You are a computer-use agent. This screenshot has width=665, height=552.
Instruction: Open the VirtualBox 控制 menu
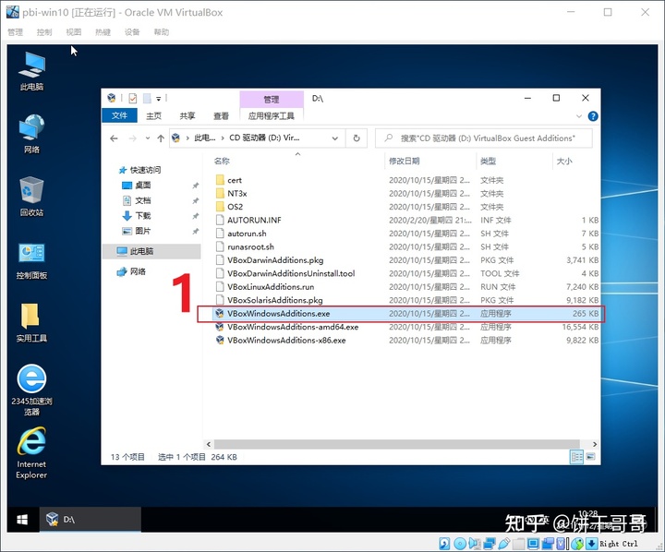tap(44, 31)
